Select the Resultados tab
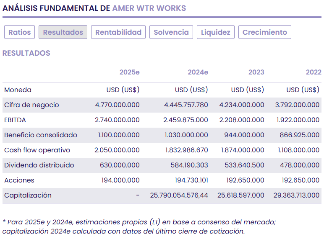This screenshot has height=239, width=324. (x=63, y=32)
